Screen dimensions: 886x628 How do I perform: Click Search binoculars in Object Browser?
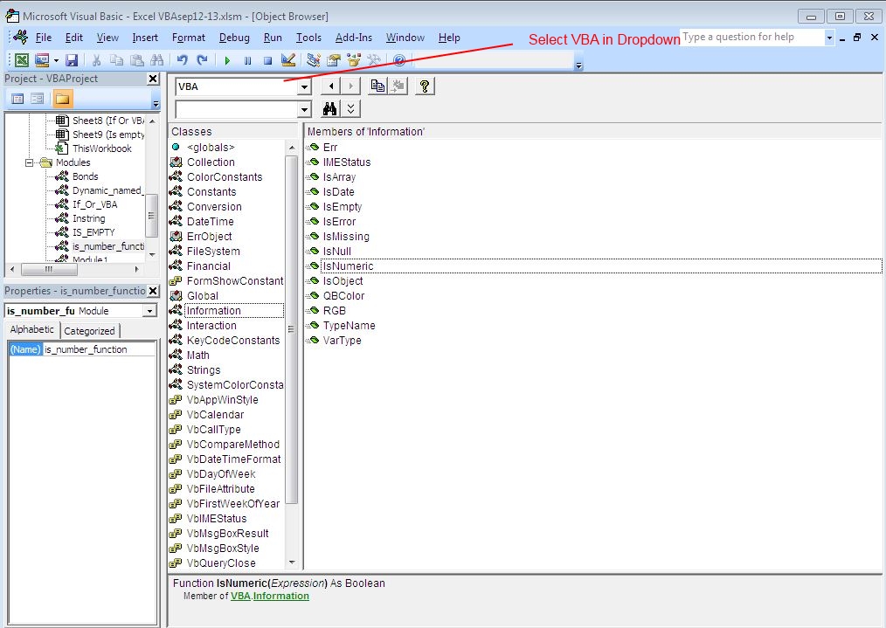tap(330, 108)
